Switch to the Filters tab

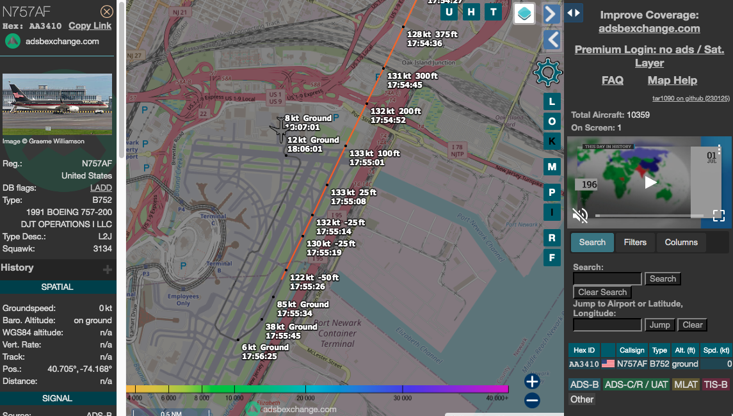[x=635, y=243]
